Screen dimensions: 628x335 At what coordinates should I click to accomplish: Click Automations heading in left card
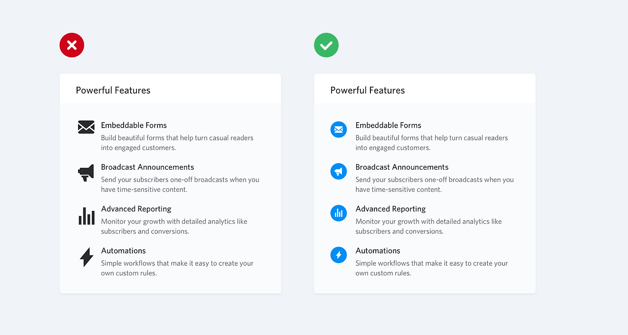(123, 250)
